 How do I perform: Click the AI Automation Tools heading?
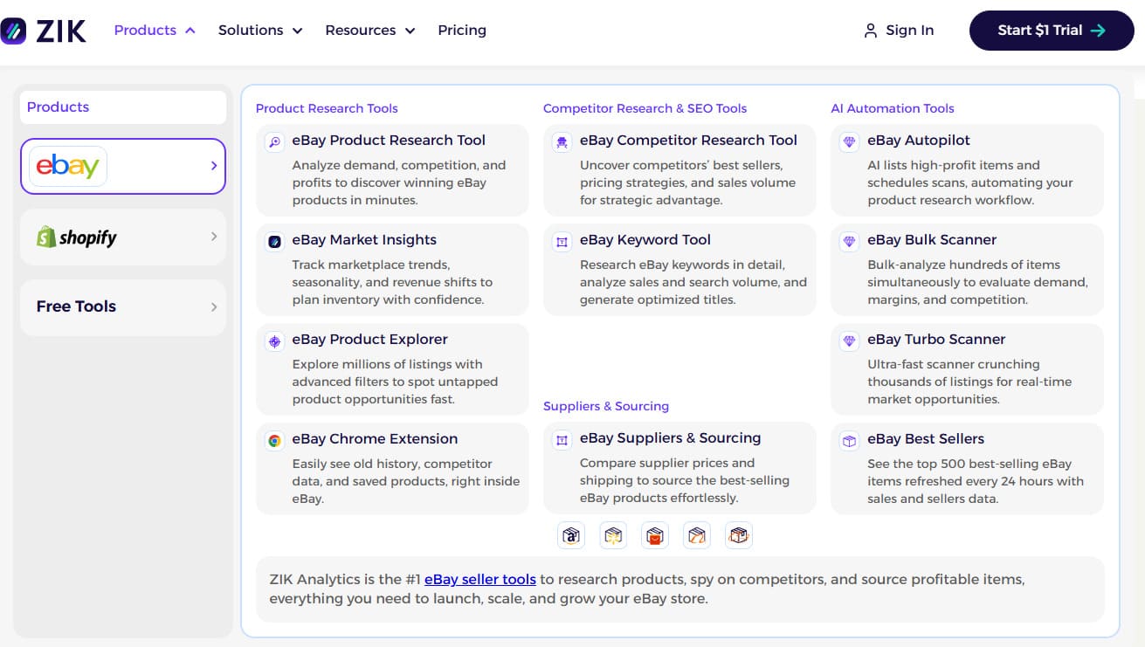[893, 108]
